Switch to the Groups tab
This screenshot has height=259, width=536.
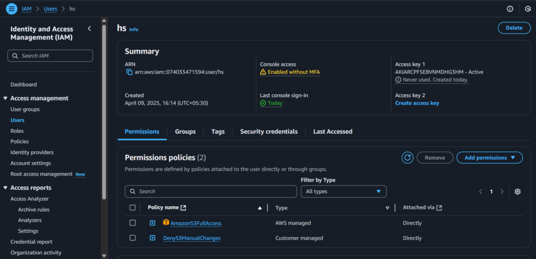click(185, 131)
